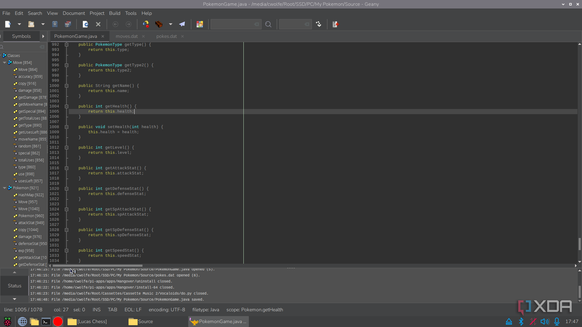Click the Save all files icon
582x327 pixels.
[68, 24]
